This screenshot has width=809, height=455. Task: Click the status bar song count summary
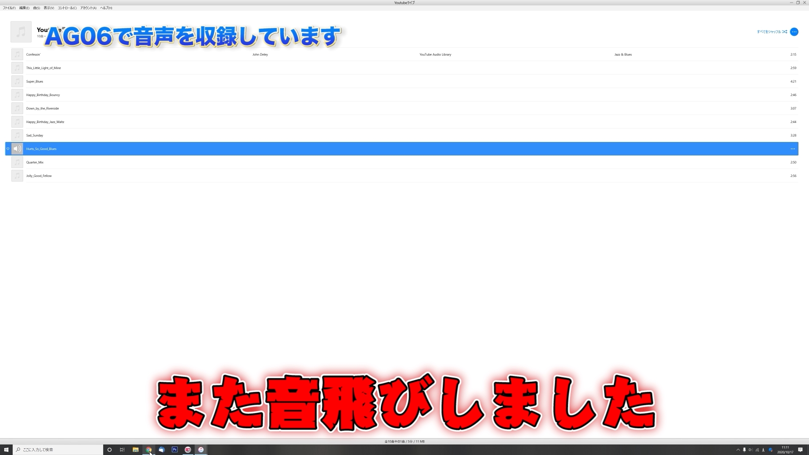coord(404,441)
